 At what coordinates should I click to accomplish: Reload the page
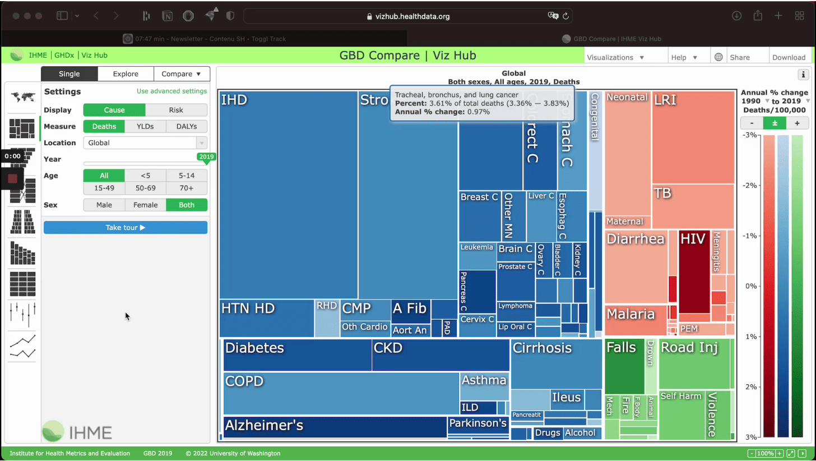click(565, 16)
